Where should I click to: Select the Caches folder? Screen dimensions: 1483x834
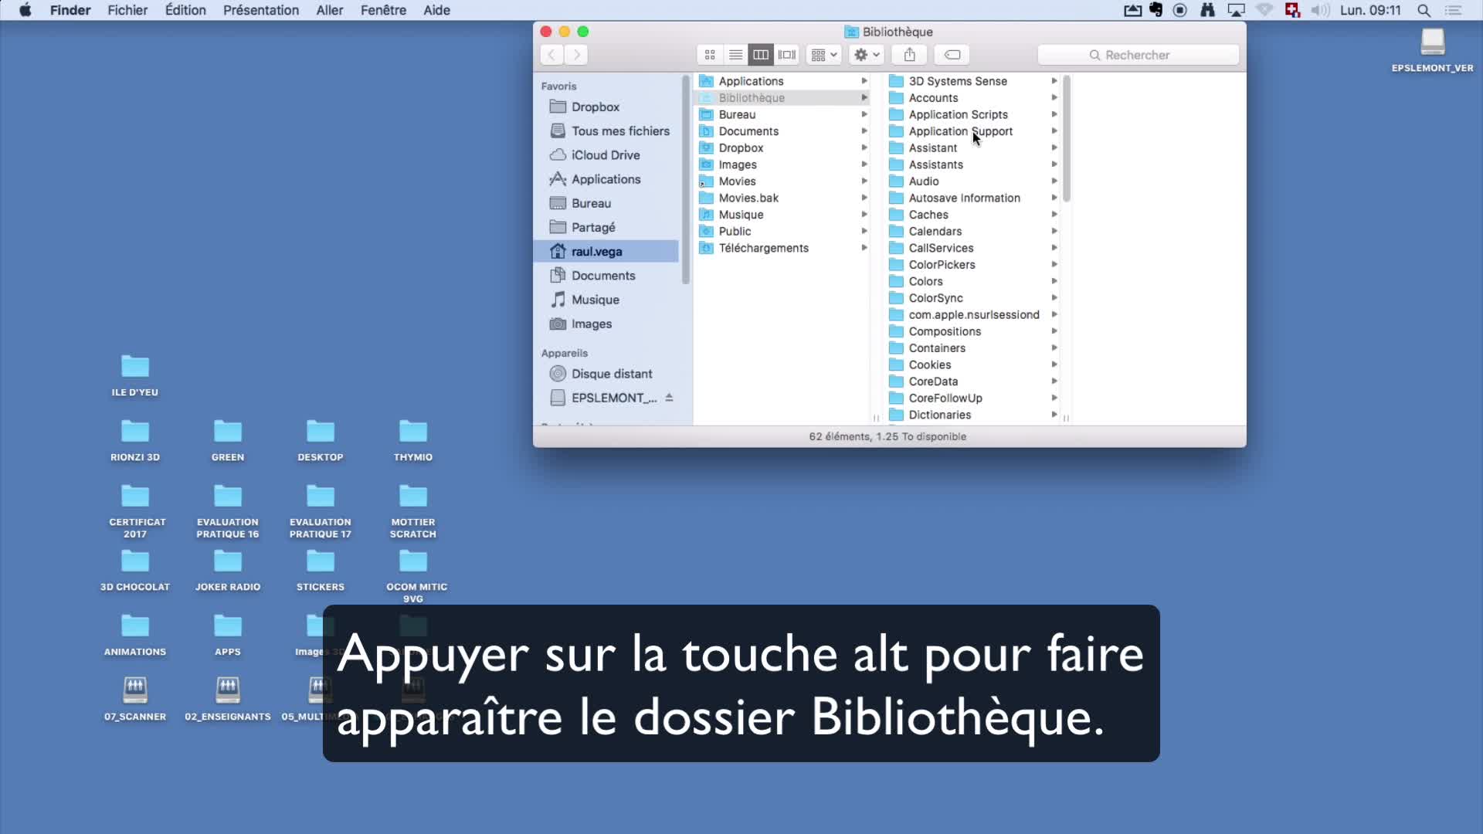928,215
